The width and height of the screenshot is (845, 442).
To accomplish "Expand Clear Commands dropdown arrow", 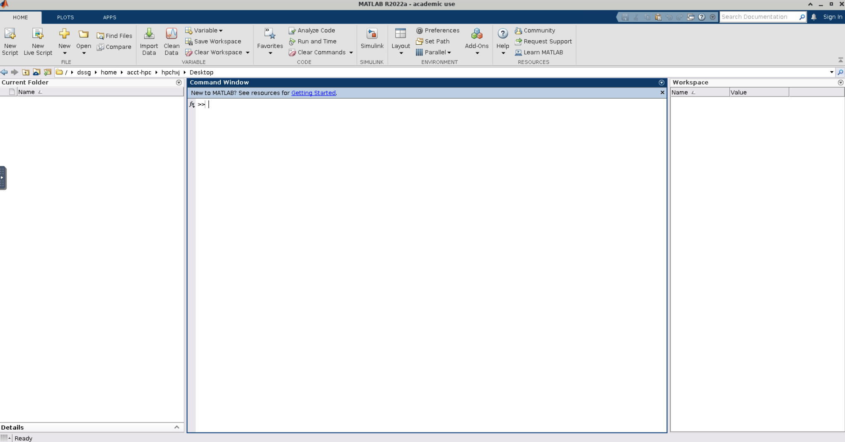I will 351,53.
